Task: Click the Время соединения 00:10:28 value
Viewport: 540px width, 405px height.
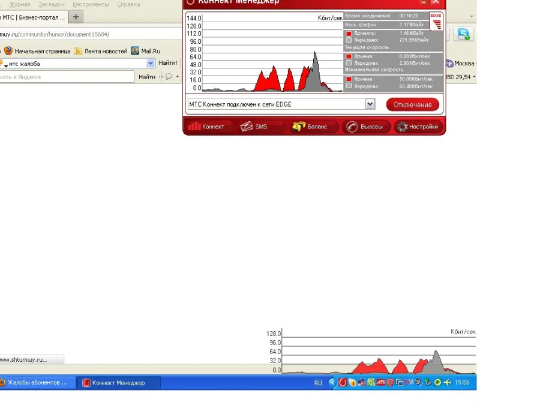Action: coord(409,16)
